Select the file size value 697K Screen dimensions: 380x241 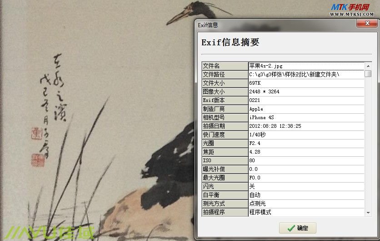point(306,83)
